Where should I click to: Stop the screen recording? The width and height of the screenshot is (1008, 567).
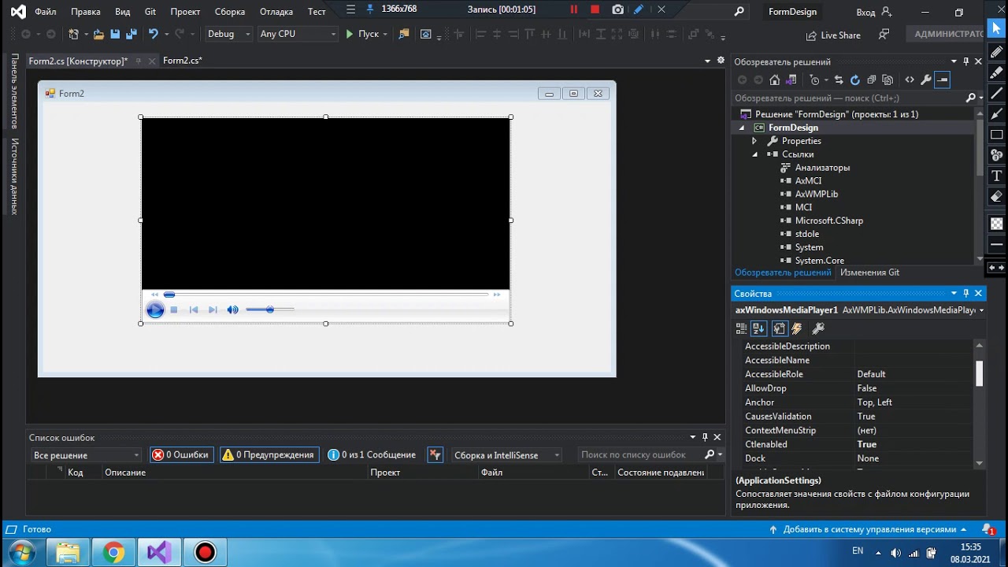595,9
